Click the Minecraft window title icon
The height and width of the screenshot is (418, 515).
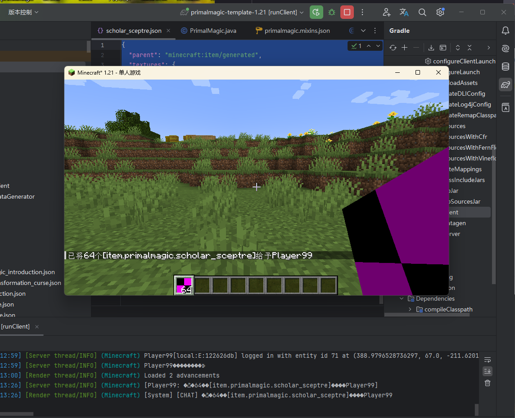(x=71, y=72)
